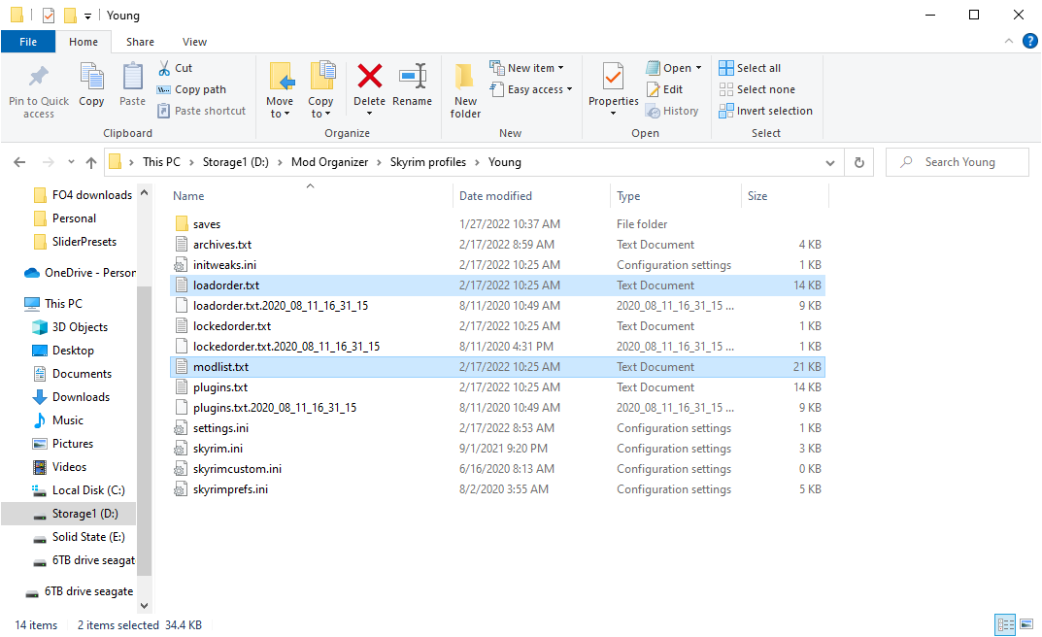Screen dimensions: 1042x637
Task: Go back with the left arrow
Action: [x=20, y=162]
